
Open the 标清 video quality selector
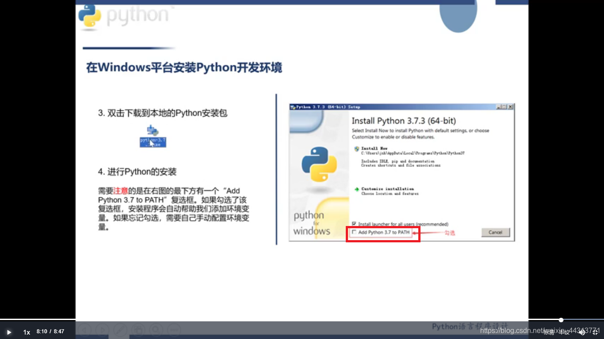549,332
